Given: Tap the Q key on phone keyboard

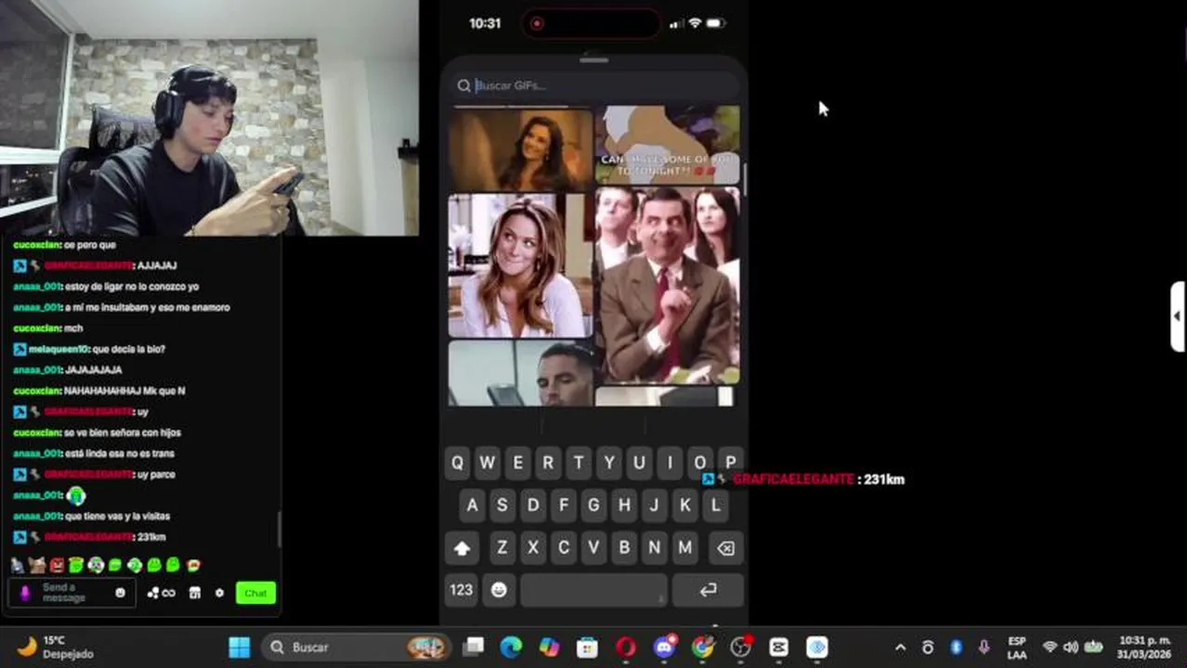Looking at the screenshot, I should click(457, 462).
